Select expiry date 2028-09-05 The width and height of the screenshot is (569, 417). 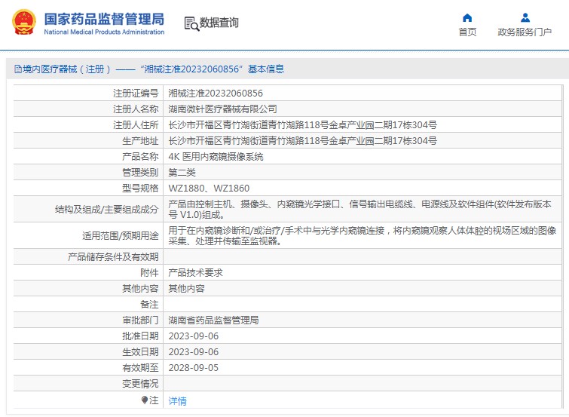[x=194, y=367]
